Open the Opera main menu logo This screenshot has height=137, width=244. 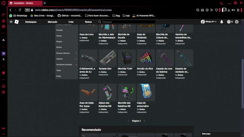click(x=3, y=3)
